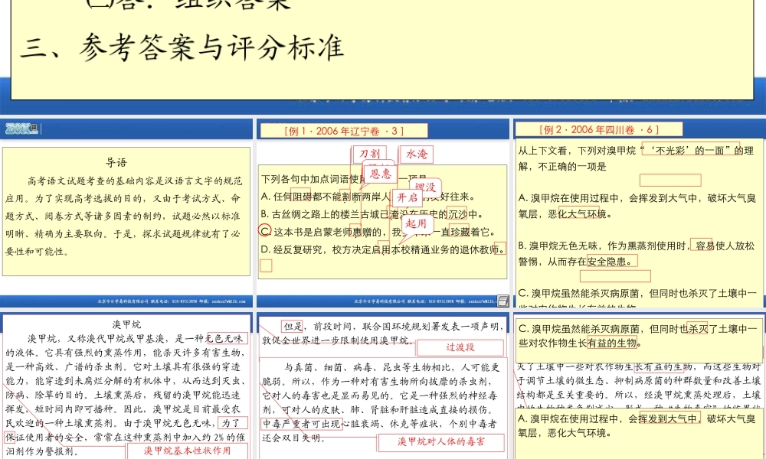Click the boxed phrase 有益的生物 in option C
Image resolution: width=766 pixels, height=459 pixels.
[x=612, y=343]
